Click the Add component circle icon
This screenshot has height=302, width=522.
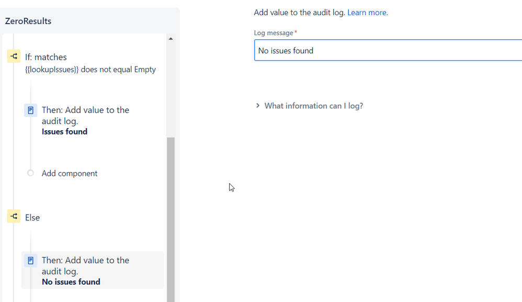(30, 173)
